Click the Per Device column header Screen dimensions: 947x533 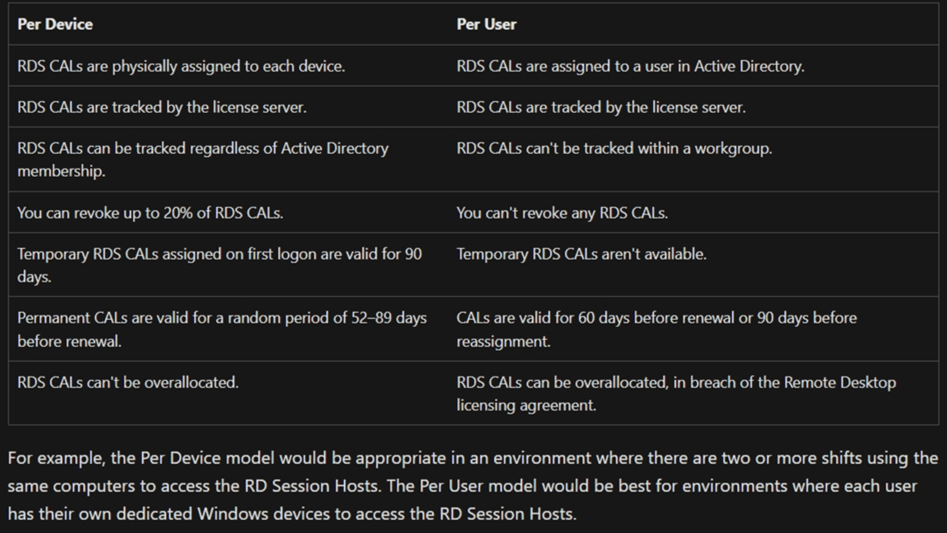click(x=55, y=24)
